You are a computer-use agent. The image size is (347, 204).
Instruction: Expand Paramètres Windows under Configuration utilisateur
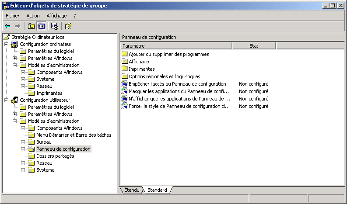point(14,114)
